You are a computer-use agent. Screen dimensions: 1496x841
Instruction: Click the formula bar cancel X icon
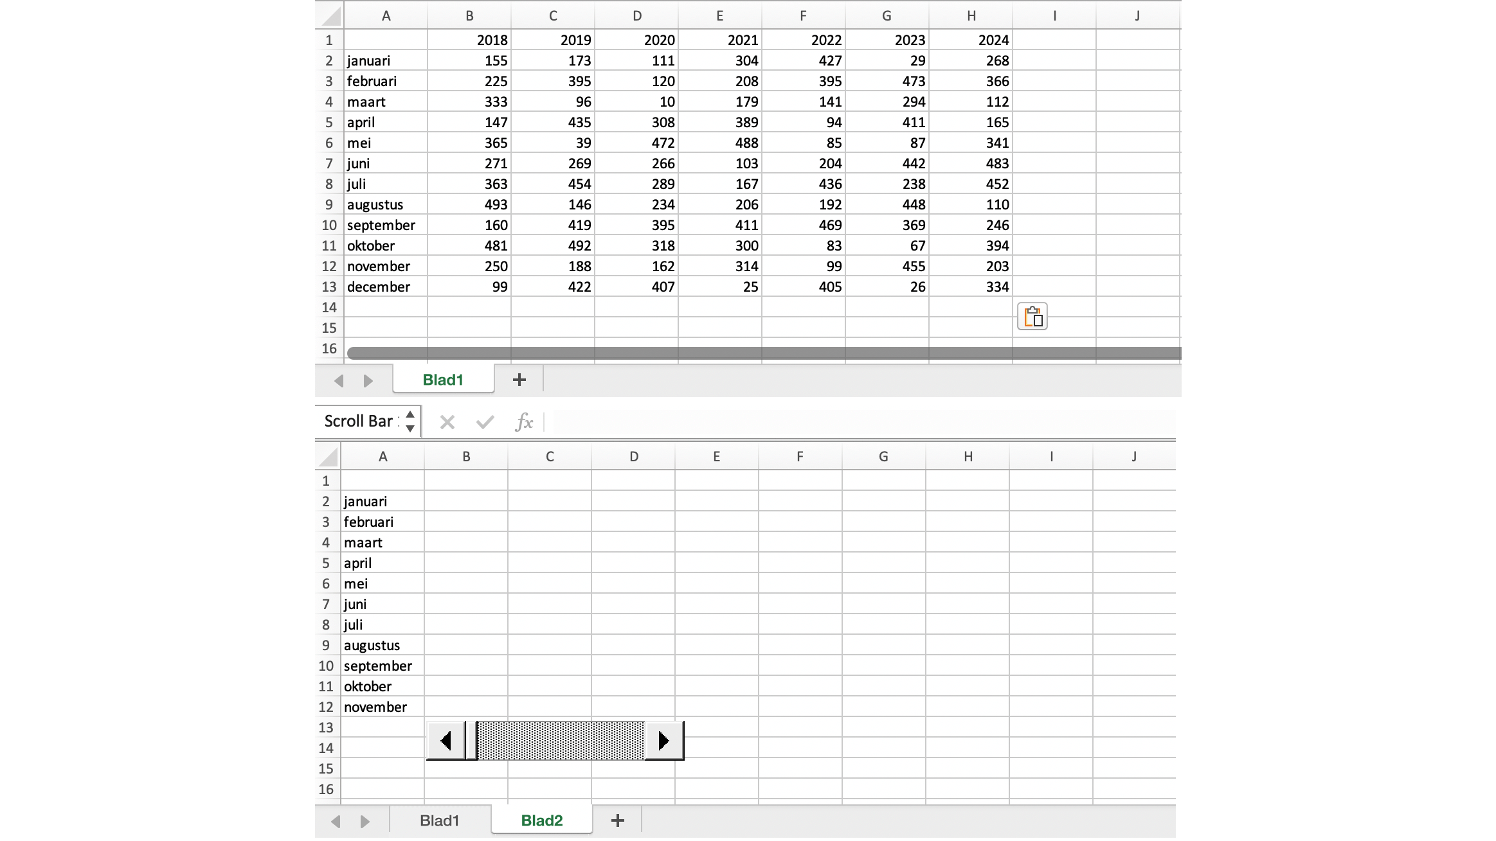447,422
